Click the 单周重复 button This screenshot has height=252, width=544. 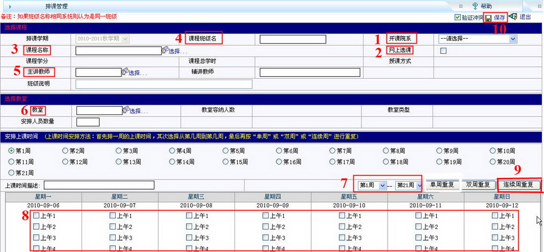(x=442, y=185)
